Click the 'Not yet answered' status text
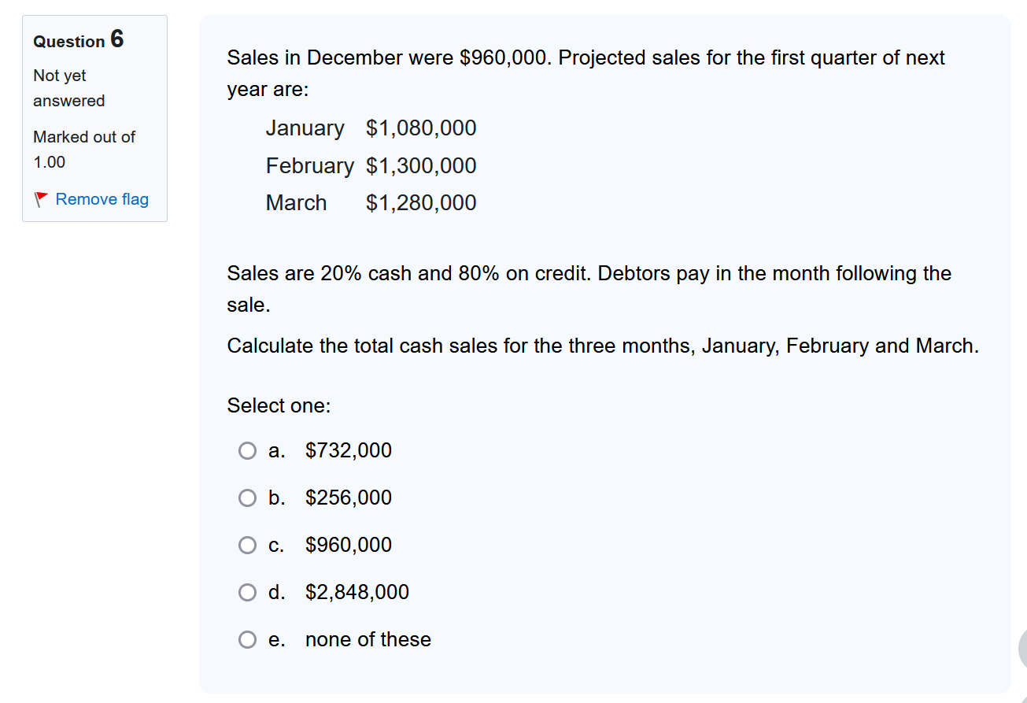This screenshot has height=703, width=1027. 60,87
